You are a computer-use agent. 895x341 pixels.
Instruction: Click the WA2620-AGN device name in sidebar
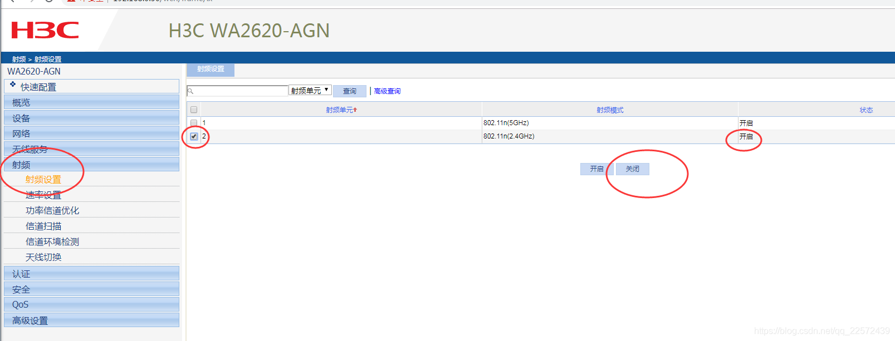click(34, 71)
